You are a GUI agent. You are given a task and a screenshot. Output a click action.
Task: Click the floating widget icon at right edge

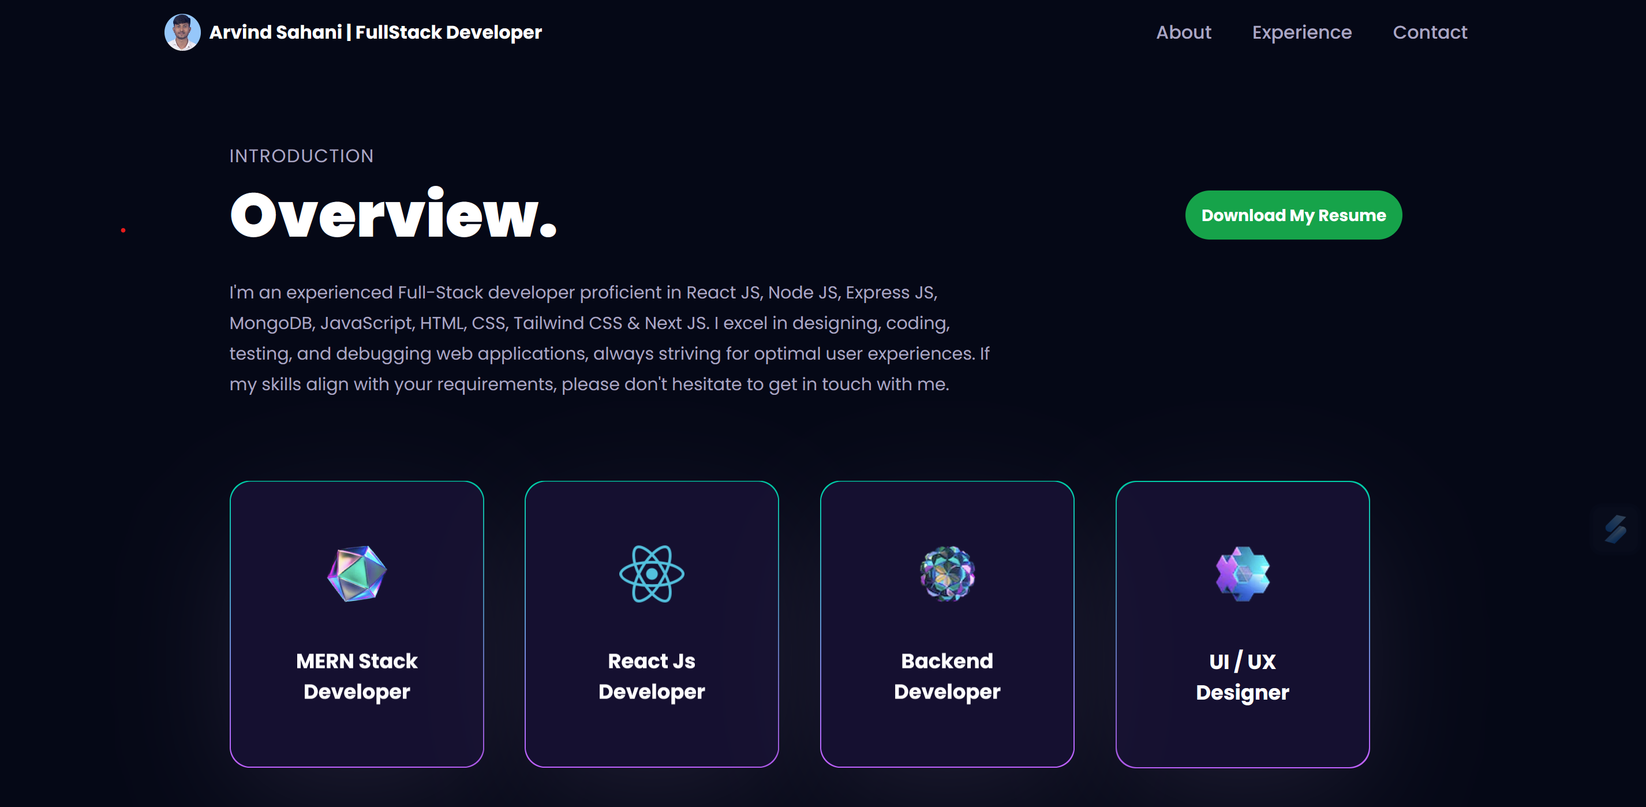(x=1616, y=529)
